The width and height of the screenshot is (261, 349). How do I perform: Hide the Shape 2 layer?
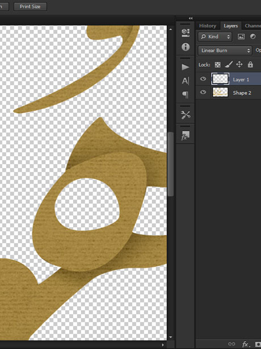click(203, 92)
